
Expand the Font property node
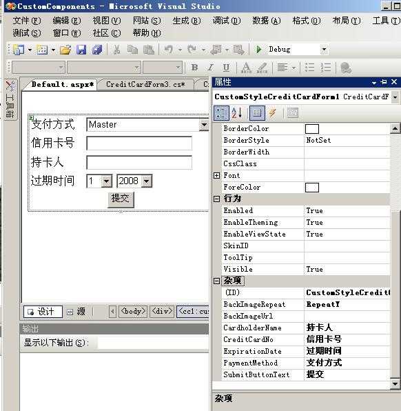pos(216,175)
